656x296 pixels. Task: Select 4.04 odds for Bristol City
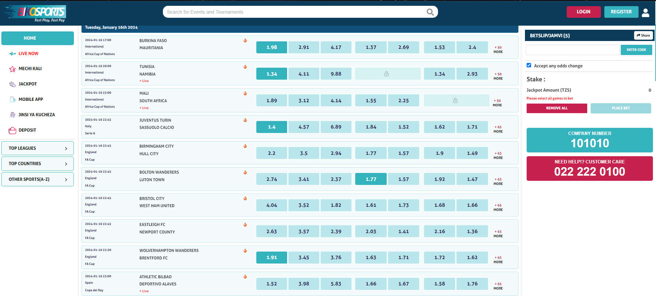click(272, 205)
